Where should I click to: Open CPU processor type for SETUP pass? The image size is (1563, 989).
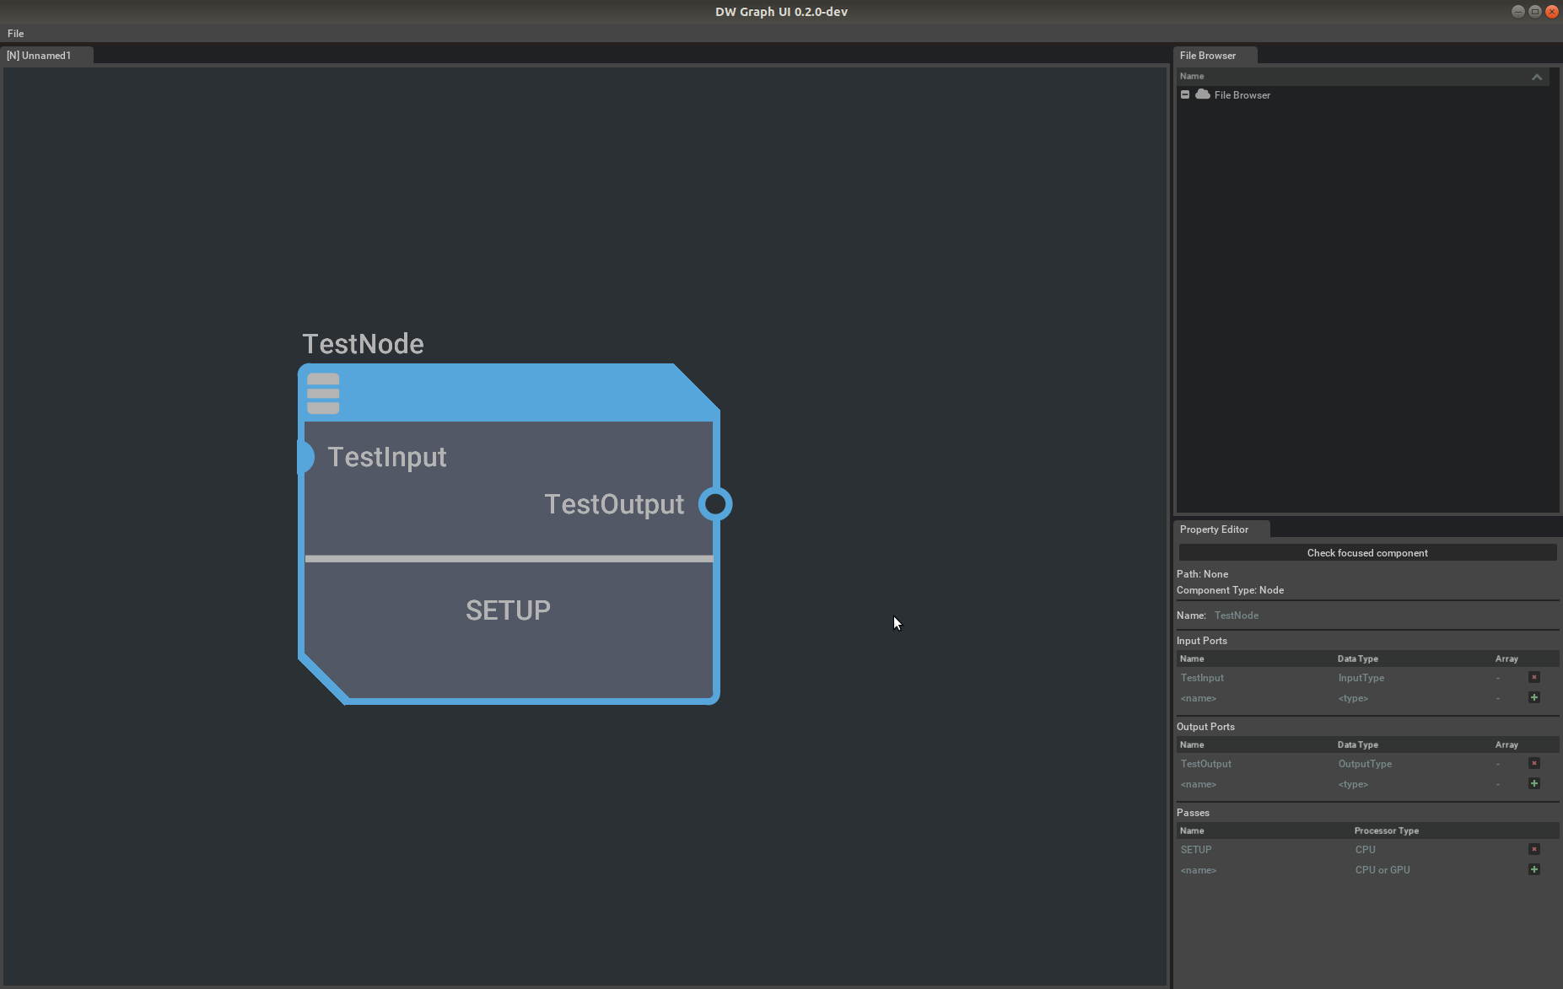1365,850
